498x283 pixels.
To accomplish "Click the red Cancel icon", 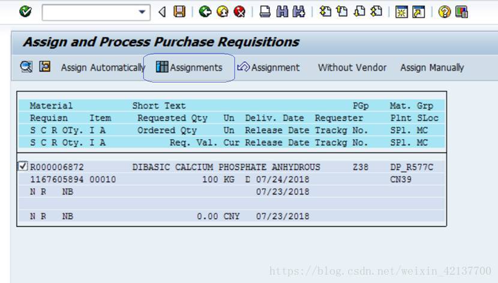I will point(239,12).
